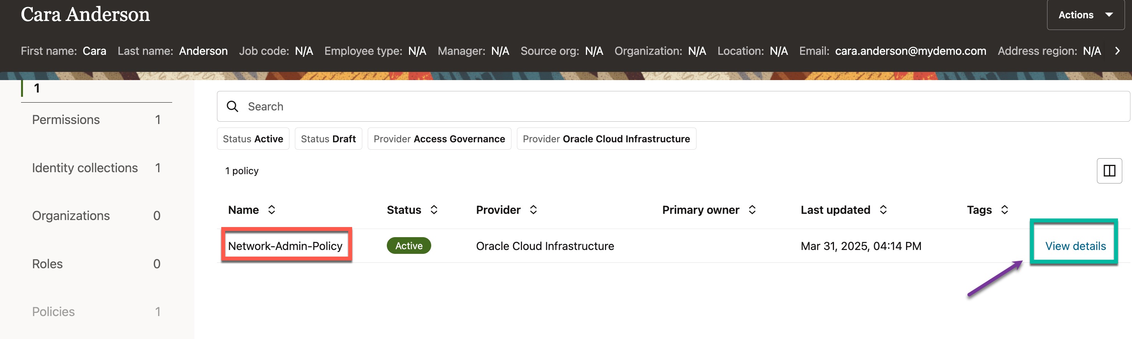The width and height of the screenshot is (1132, 339).
Task: Select the Organizations tab
Action: (x=71, y=216)
